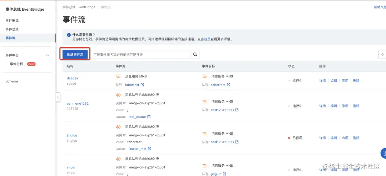
Task: Click MNS target icon in canmeng1232 row
Action: 204,101
